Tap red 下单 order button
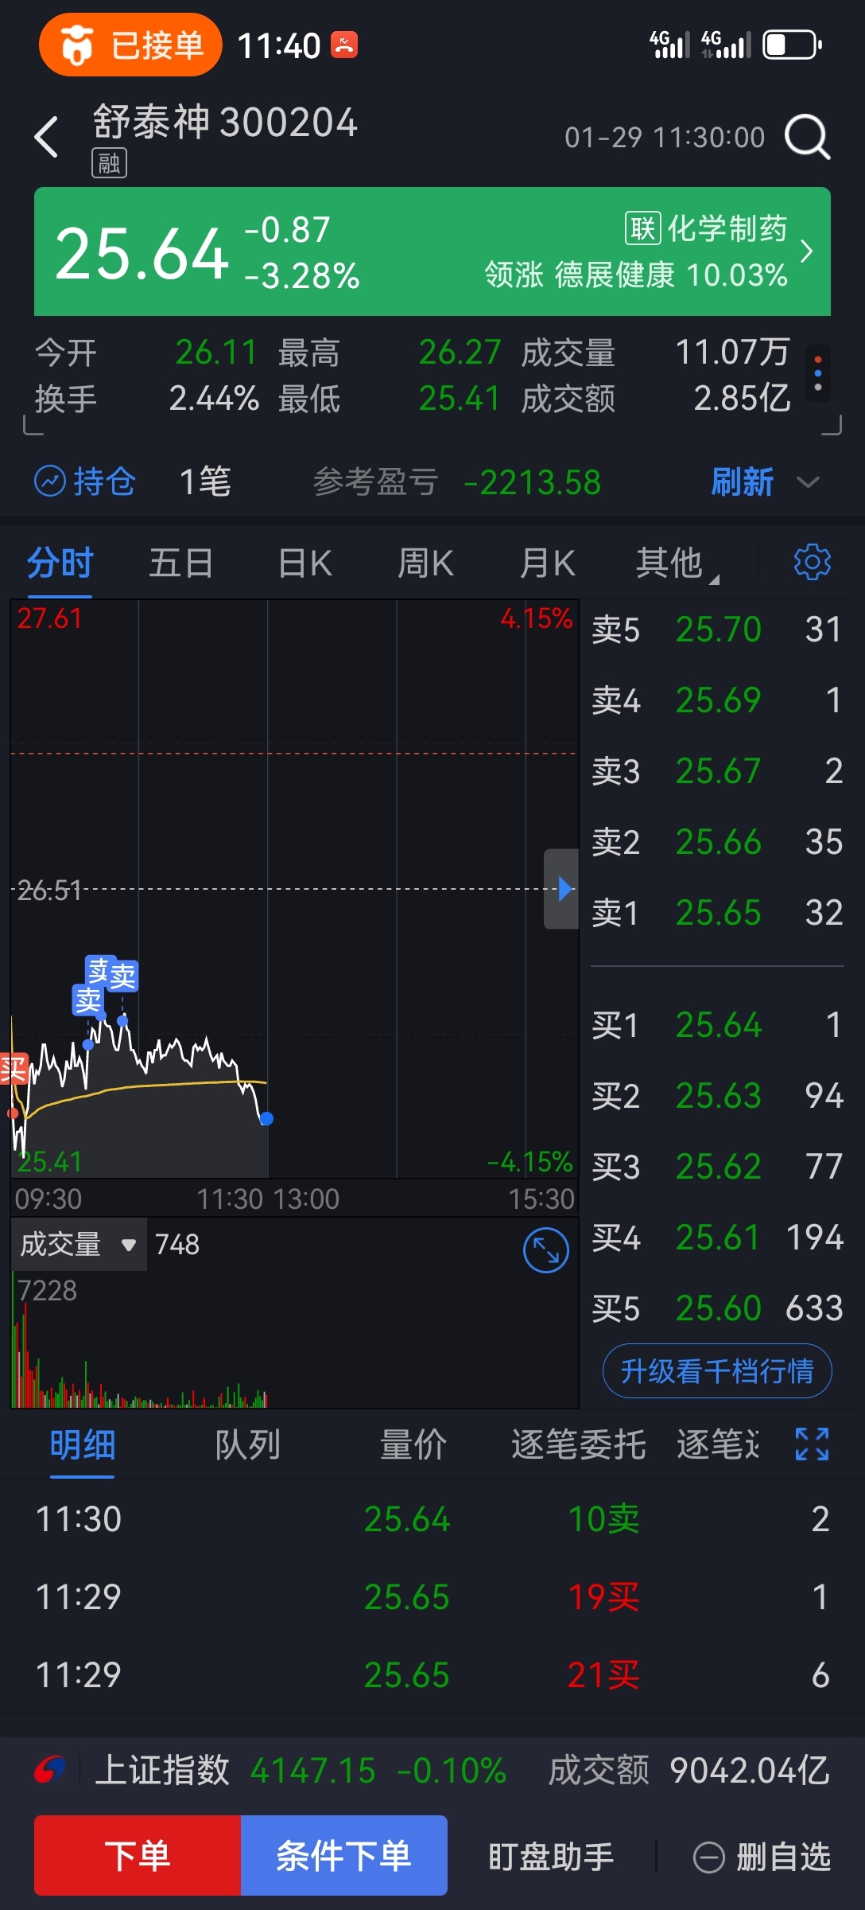 [138, 1856]
